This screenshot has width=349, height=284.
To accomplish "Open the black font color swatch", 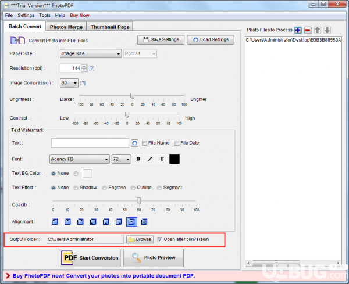I will [174, 159].
